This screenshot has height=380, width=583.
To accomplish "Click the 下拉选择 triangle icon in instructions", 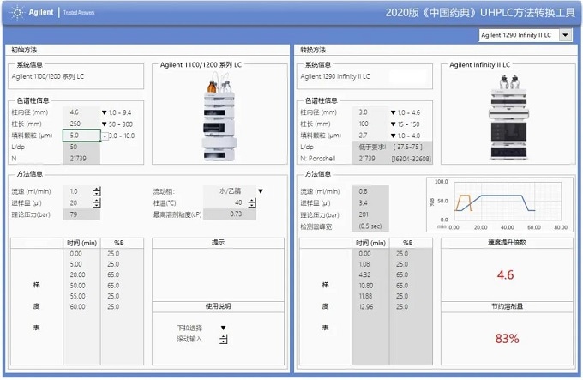I will [x=223, y=328].
